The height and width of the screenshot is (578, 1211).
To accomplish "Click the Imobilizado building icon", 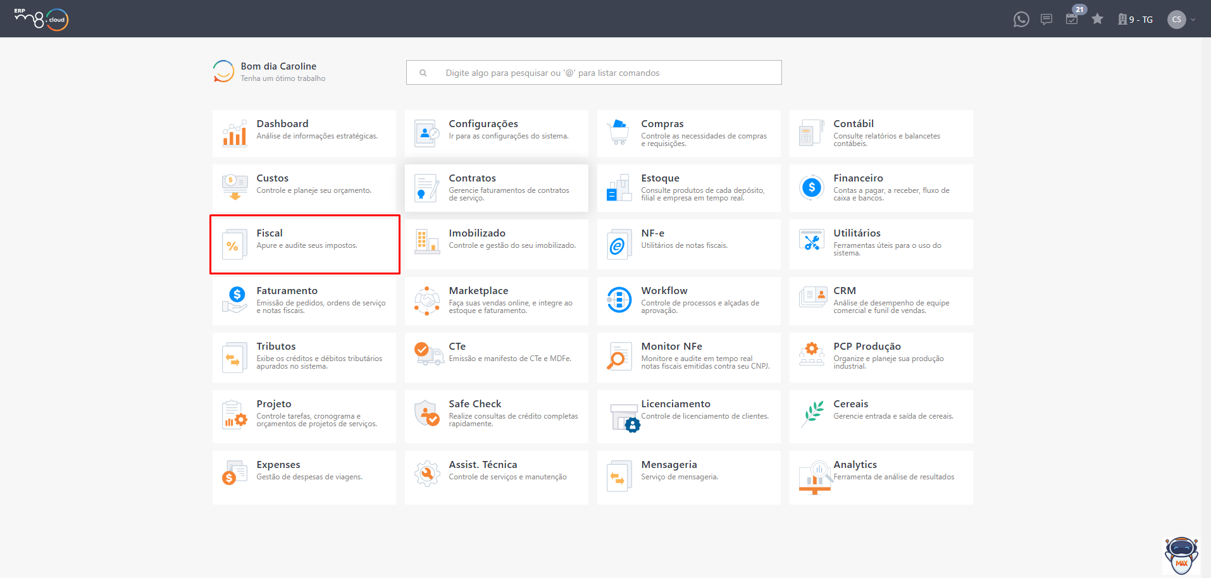I will click(427, 242).
